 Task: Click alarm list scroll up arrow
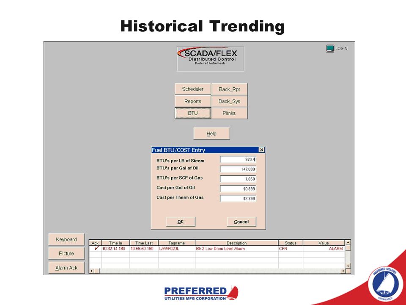(x=348, y=242)
